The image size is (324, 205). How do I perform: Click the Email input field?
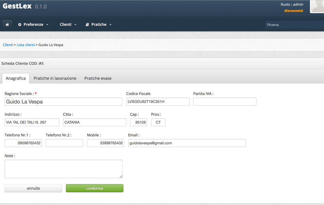187,143
